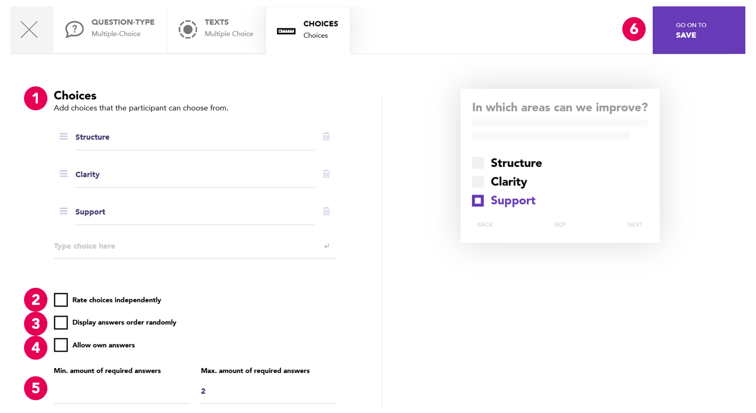Click the 'Add choices that the participant' description
Viewport: 756px width, 413px height.
[x=141, y=108]
